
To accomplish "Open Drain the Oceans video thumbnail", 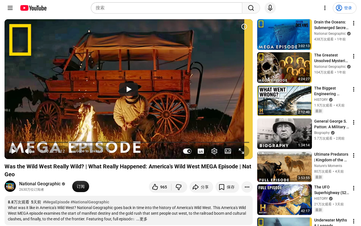I will [285, 34].
